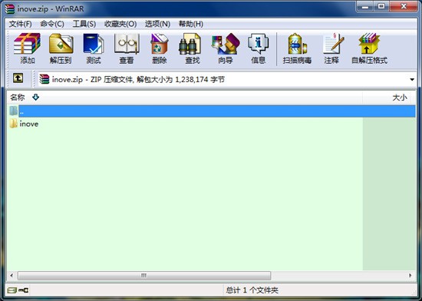Select the parent folder '..' icon
Image resolution: width=422 pixels, height=301 pixels.
[14, 111]
